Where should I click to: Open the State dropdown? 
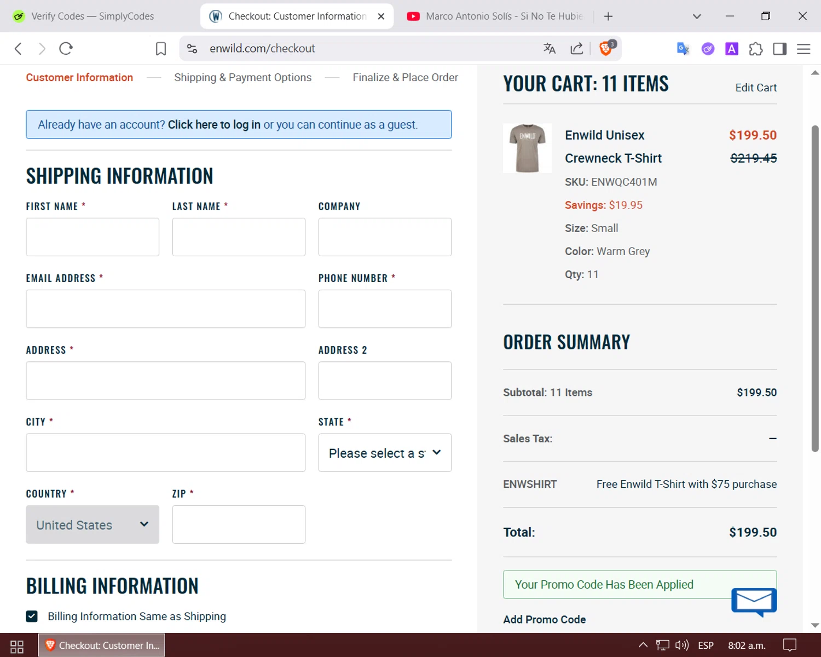click(x=385, y=453)
